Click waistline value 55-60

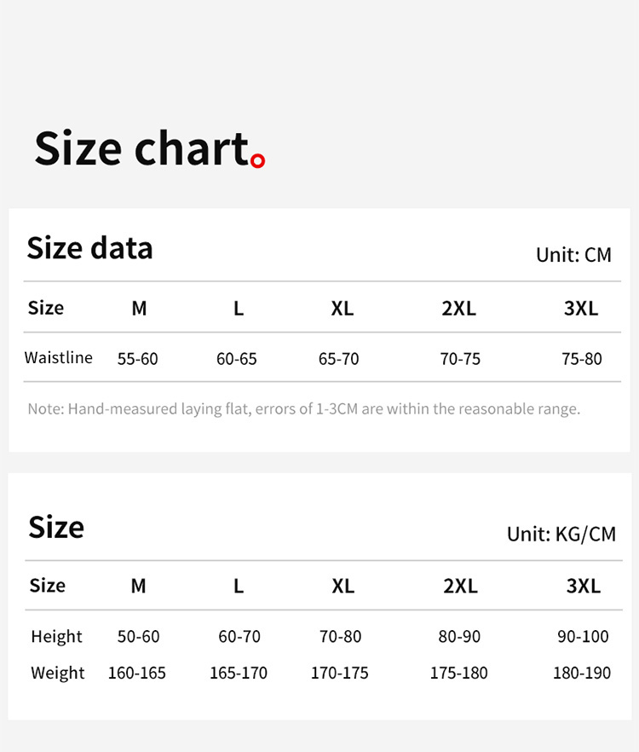[x=138, y=359]
